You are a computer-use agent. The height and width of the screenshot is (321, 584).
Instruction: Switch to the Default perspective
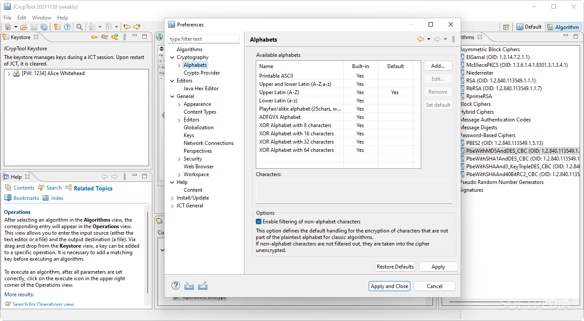pos(529,27)
